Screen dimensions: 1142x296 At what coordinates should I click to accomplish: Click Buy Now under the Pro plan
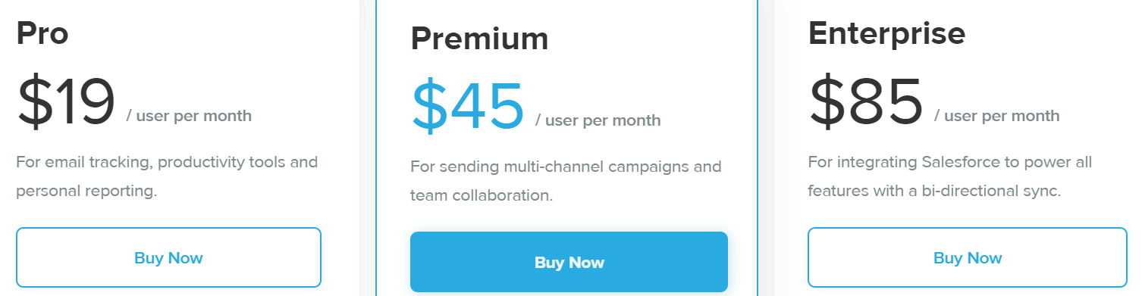(x=168, y=257)
